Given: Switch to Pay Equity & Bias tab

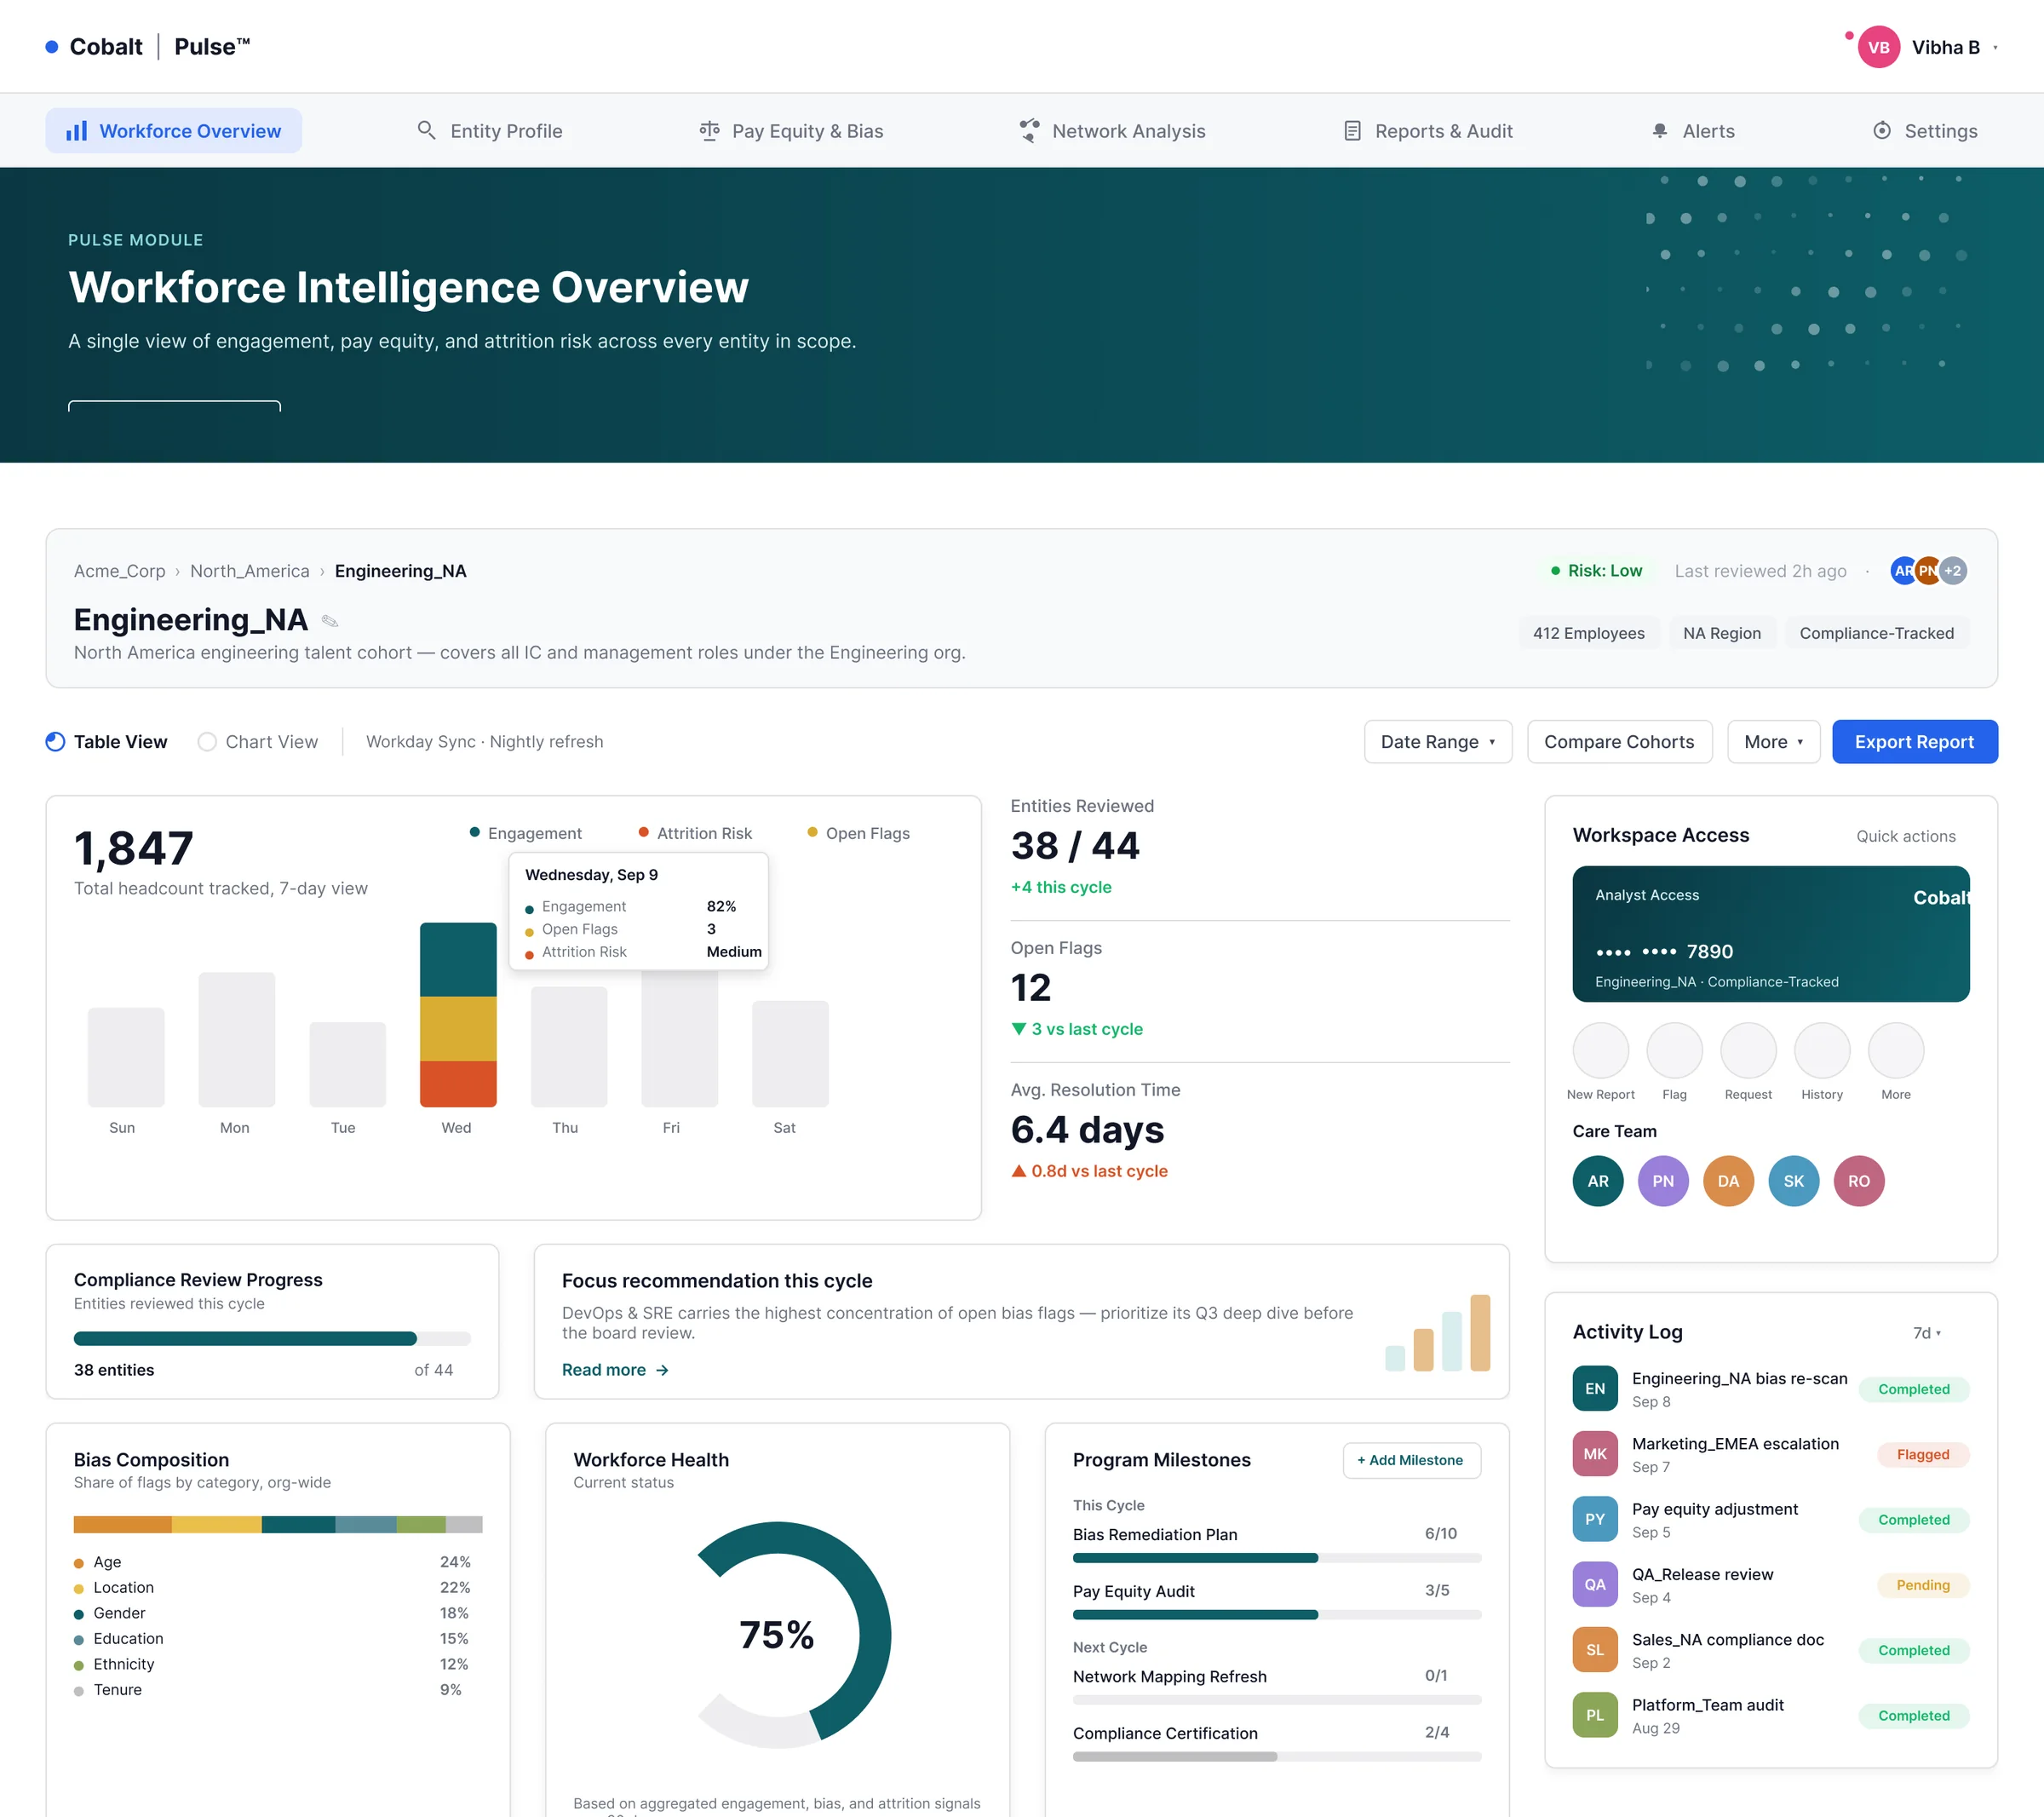Looking at the screenshot, I should coord(791,131).
